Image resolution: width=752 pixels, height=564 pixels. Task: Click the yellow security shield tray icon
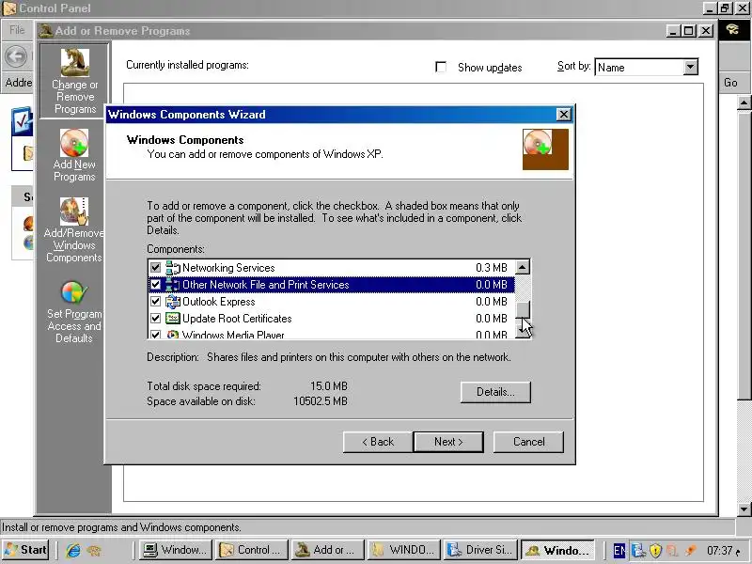pyautogui.click(x=655, y=550)
